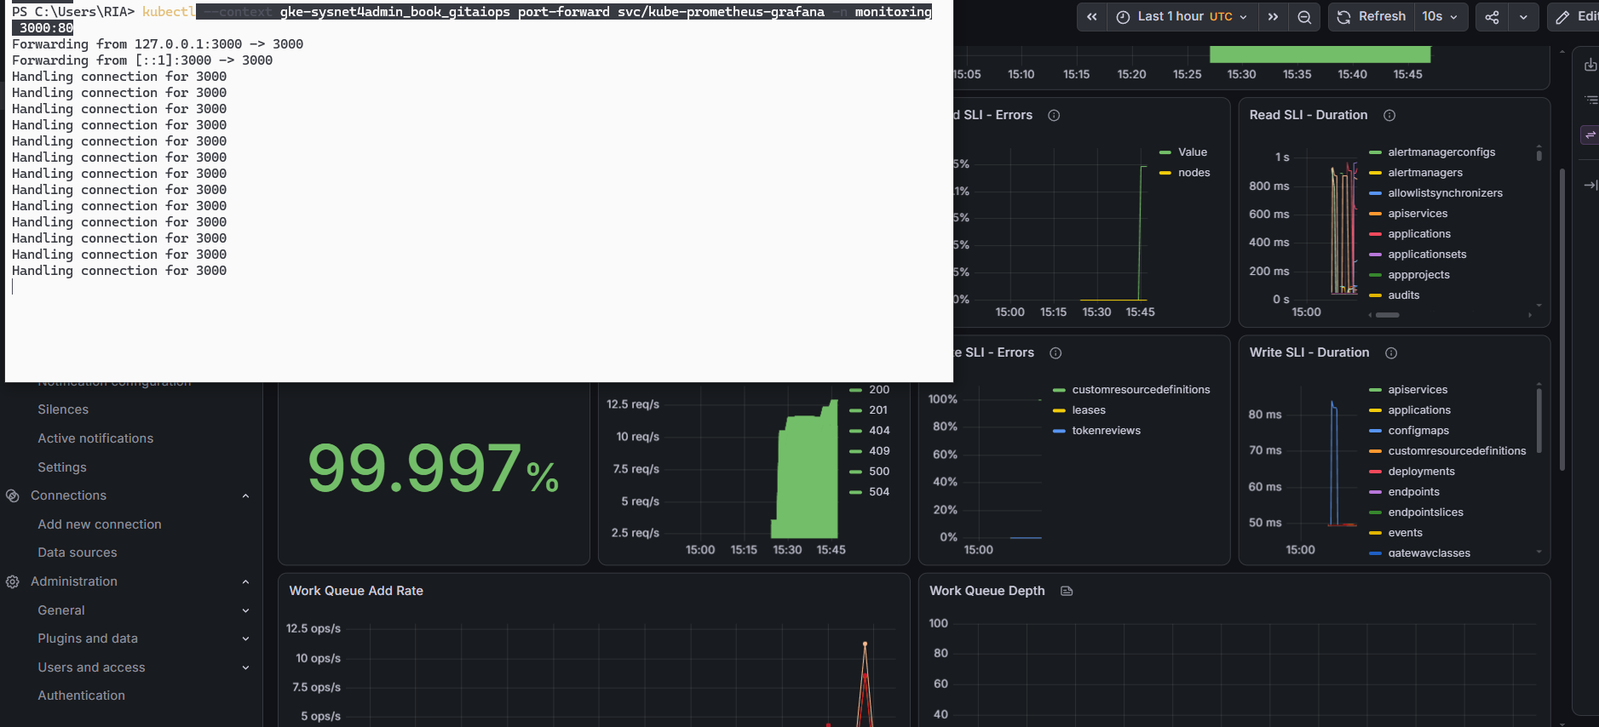Zoom out the time range

pos(1304,17)
